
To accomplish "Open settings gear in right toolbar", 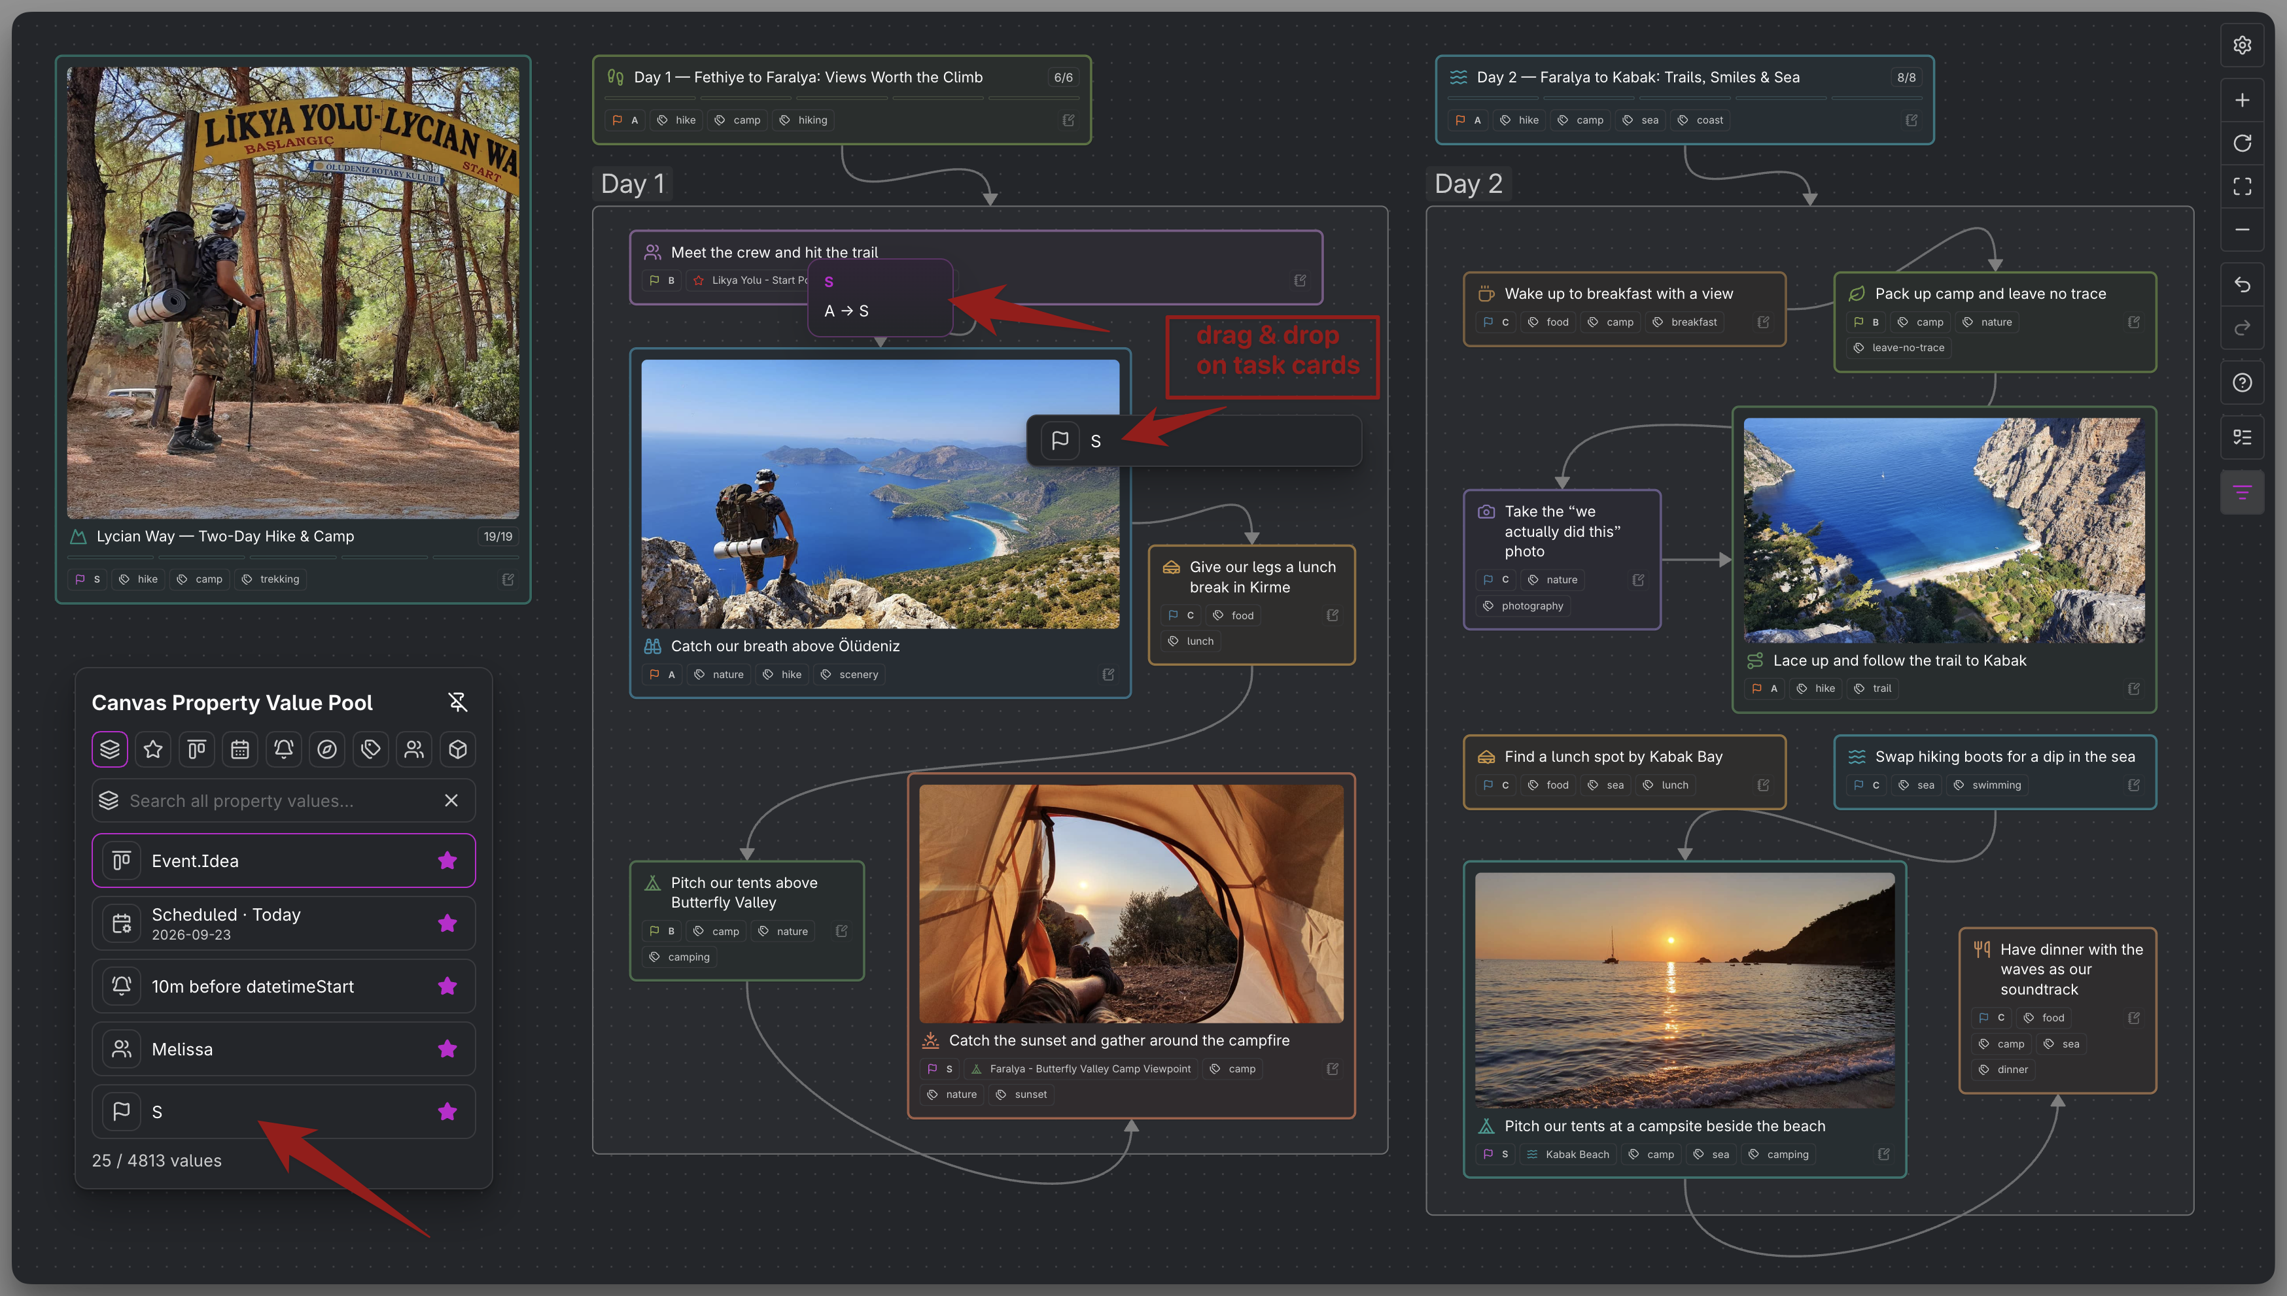I will point(2242,45).
